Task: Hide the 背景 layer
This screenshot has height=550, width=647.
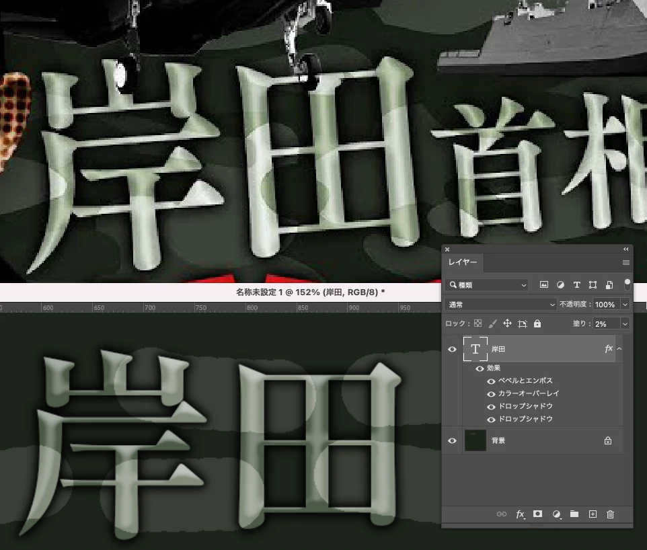Action: click(452, 440)
